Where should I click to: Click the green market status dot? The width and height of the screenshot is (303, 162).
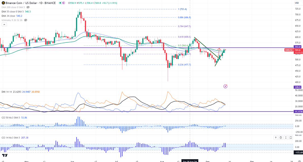60,3
